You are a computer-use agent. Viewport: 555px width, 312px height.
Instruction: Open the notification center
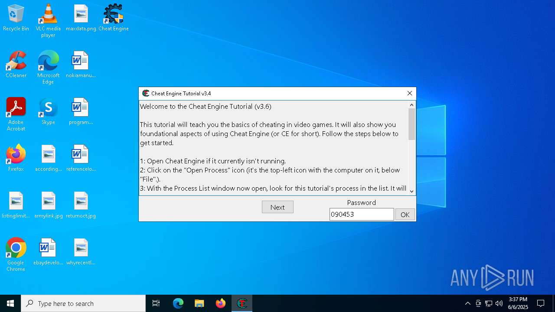pos(541,303)
